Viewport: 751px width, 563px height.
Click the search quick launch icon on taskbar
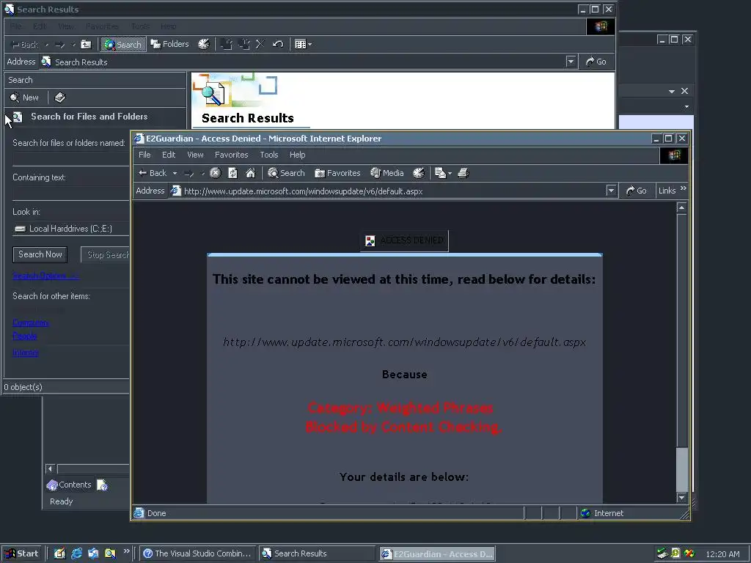click(x=110, y=554)
